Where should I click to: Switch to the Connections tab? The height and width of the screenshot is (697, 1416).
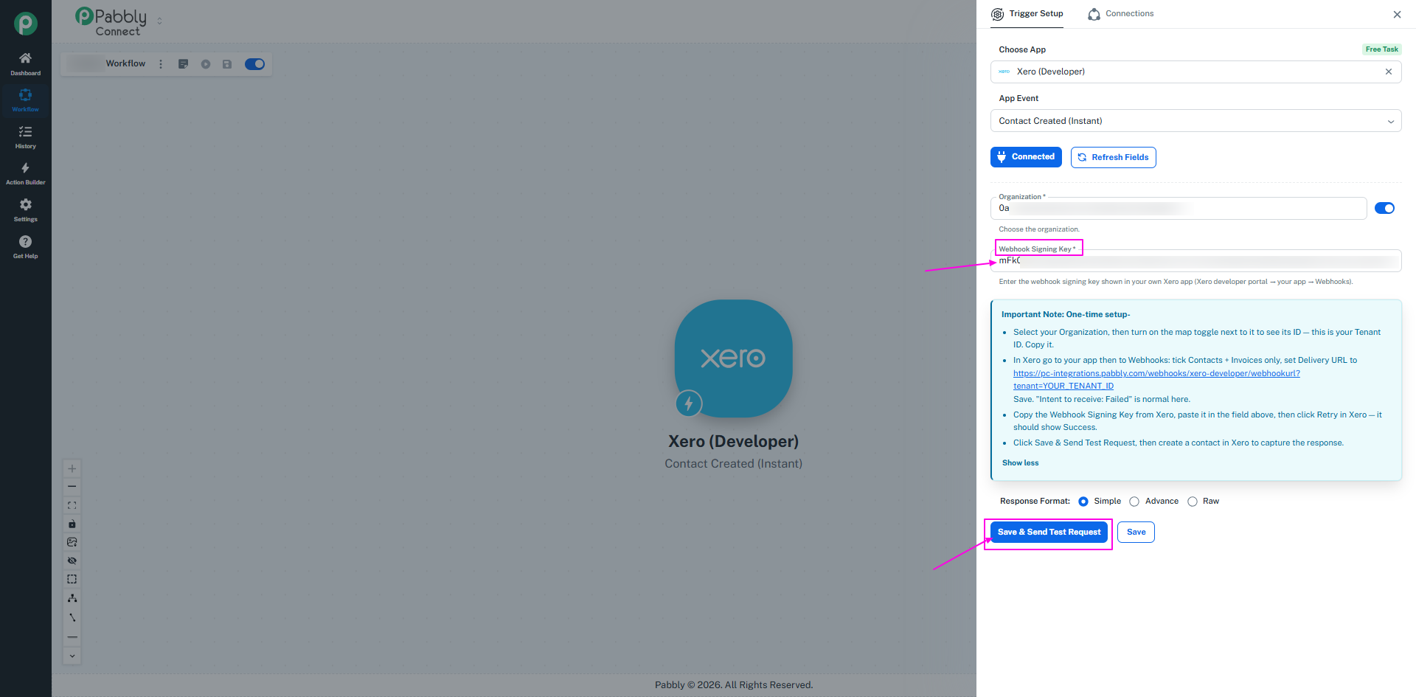(1121, 14)
